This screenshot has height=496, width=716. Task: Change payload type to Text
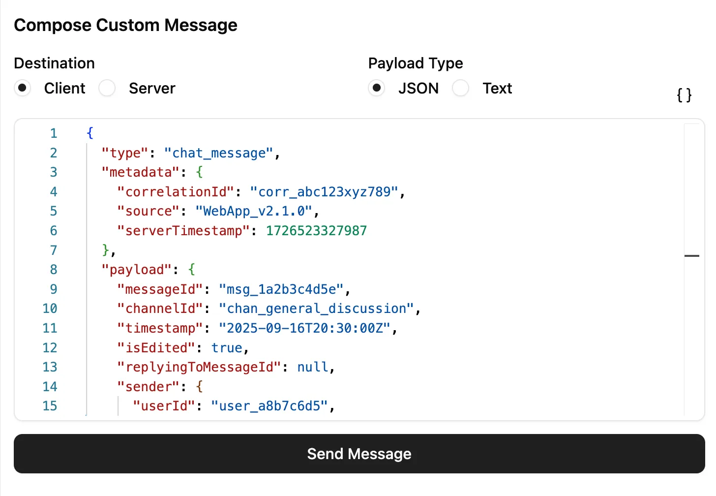(461, 88)
